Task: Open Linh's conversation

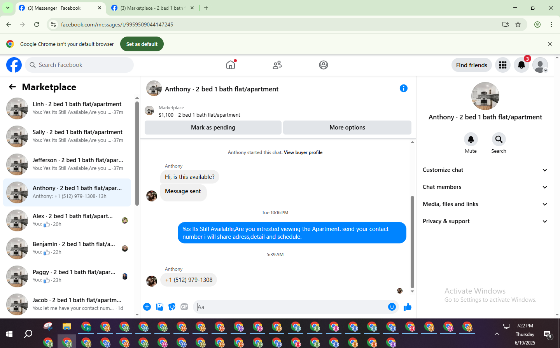Action: point(67,108)
